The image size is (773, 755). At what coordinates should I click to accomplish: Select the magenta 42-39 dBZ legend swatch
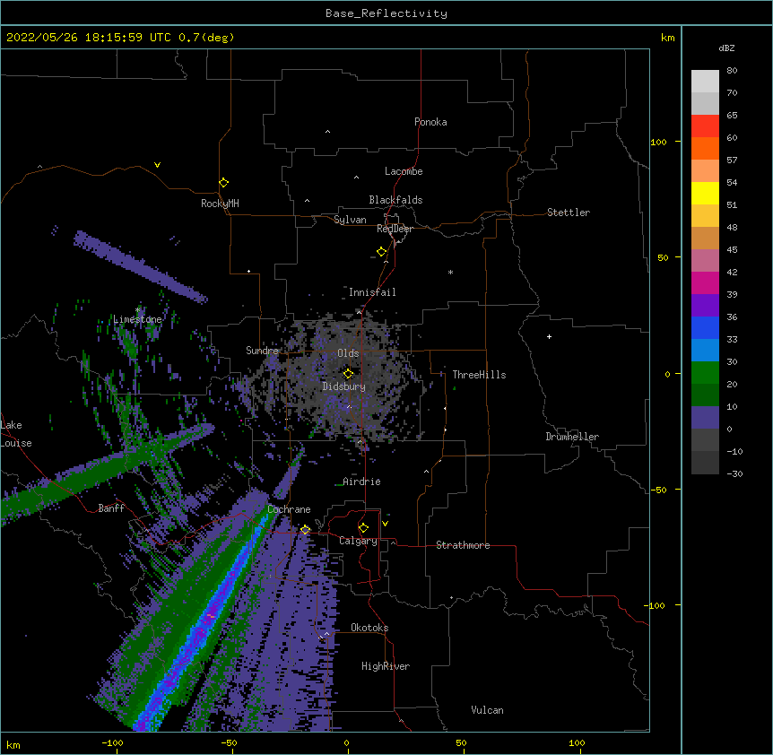click(x=705, y=282)
